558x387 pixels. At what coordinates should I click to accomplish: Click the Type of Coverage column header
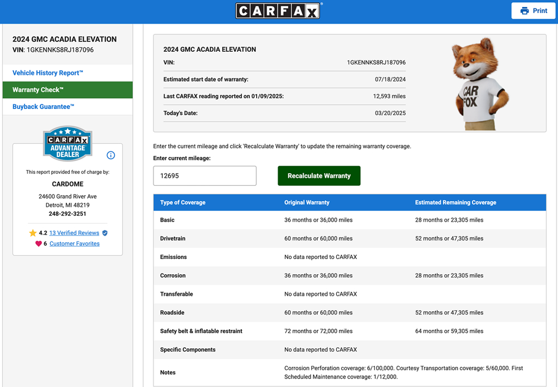click(x=183, y=203)
